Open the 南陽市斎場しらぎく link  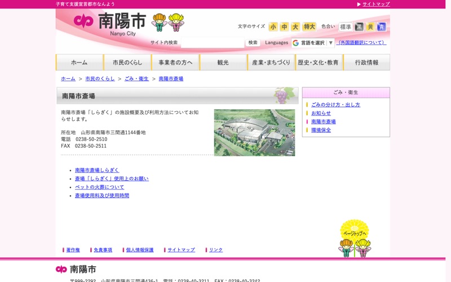click(97, 170)
